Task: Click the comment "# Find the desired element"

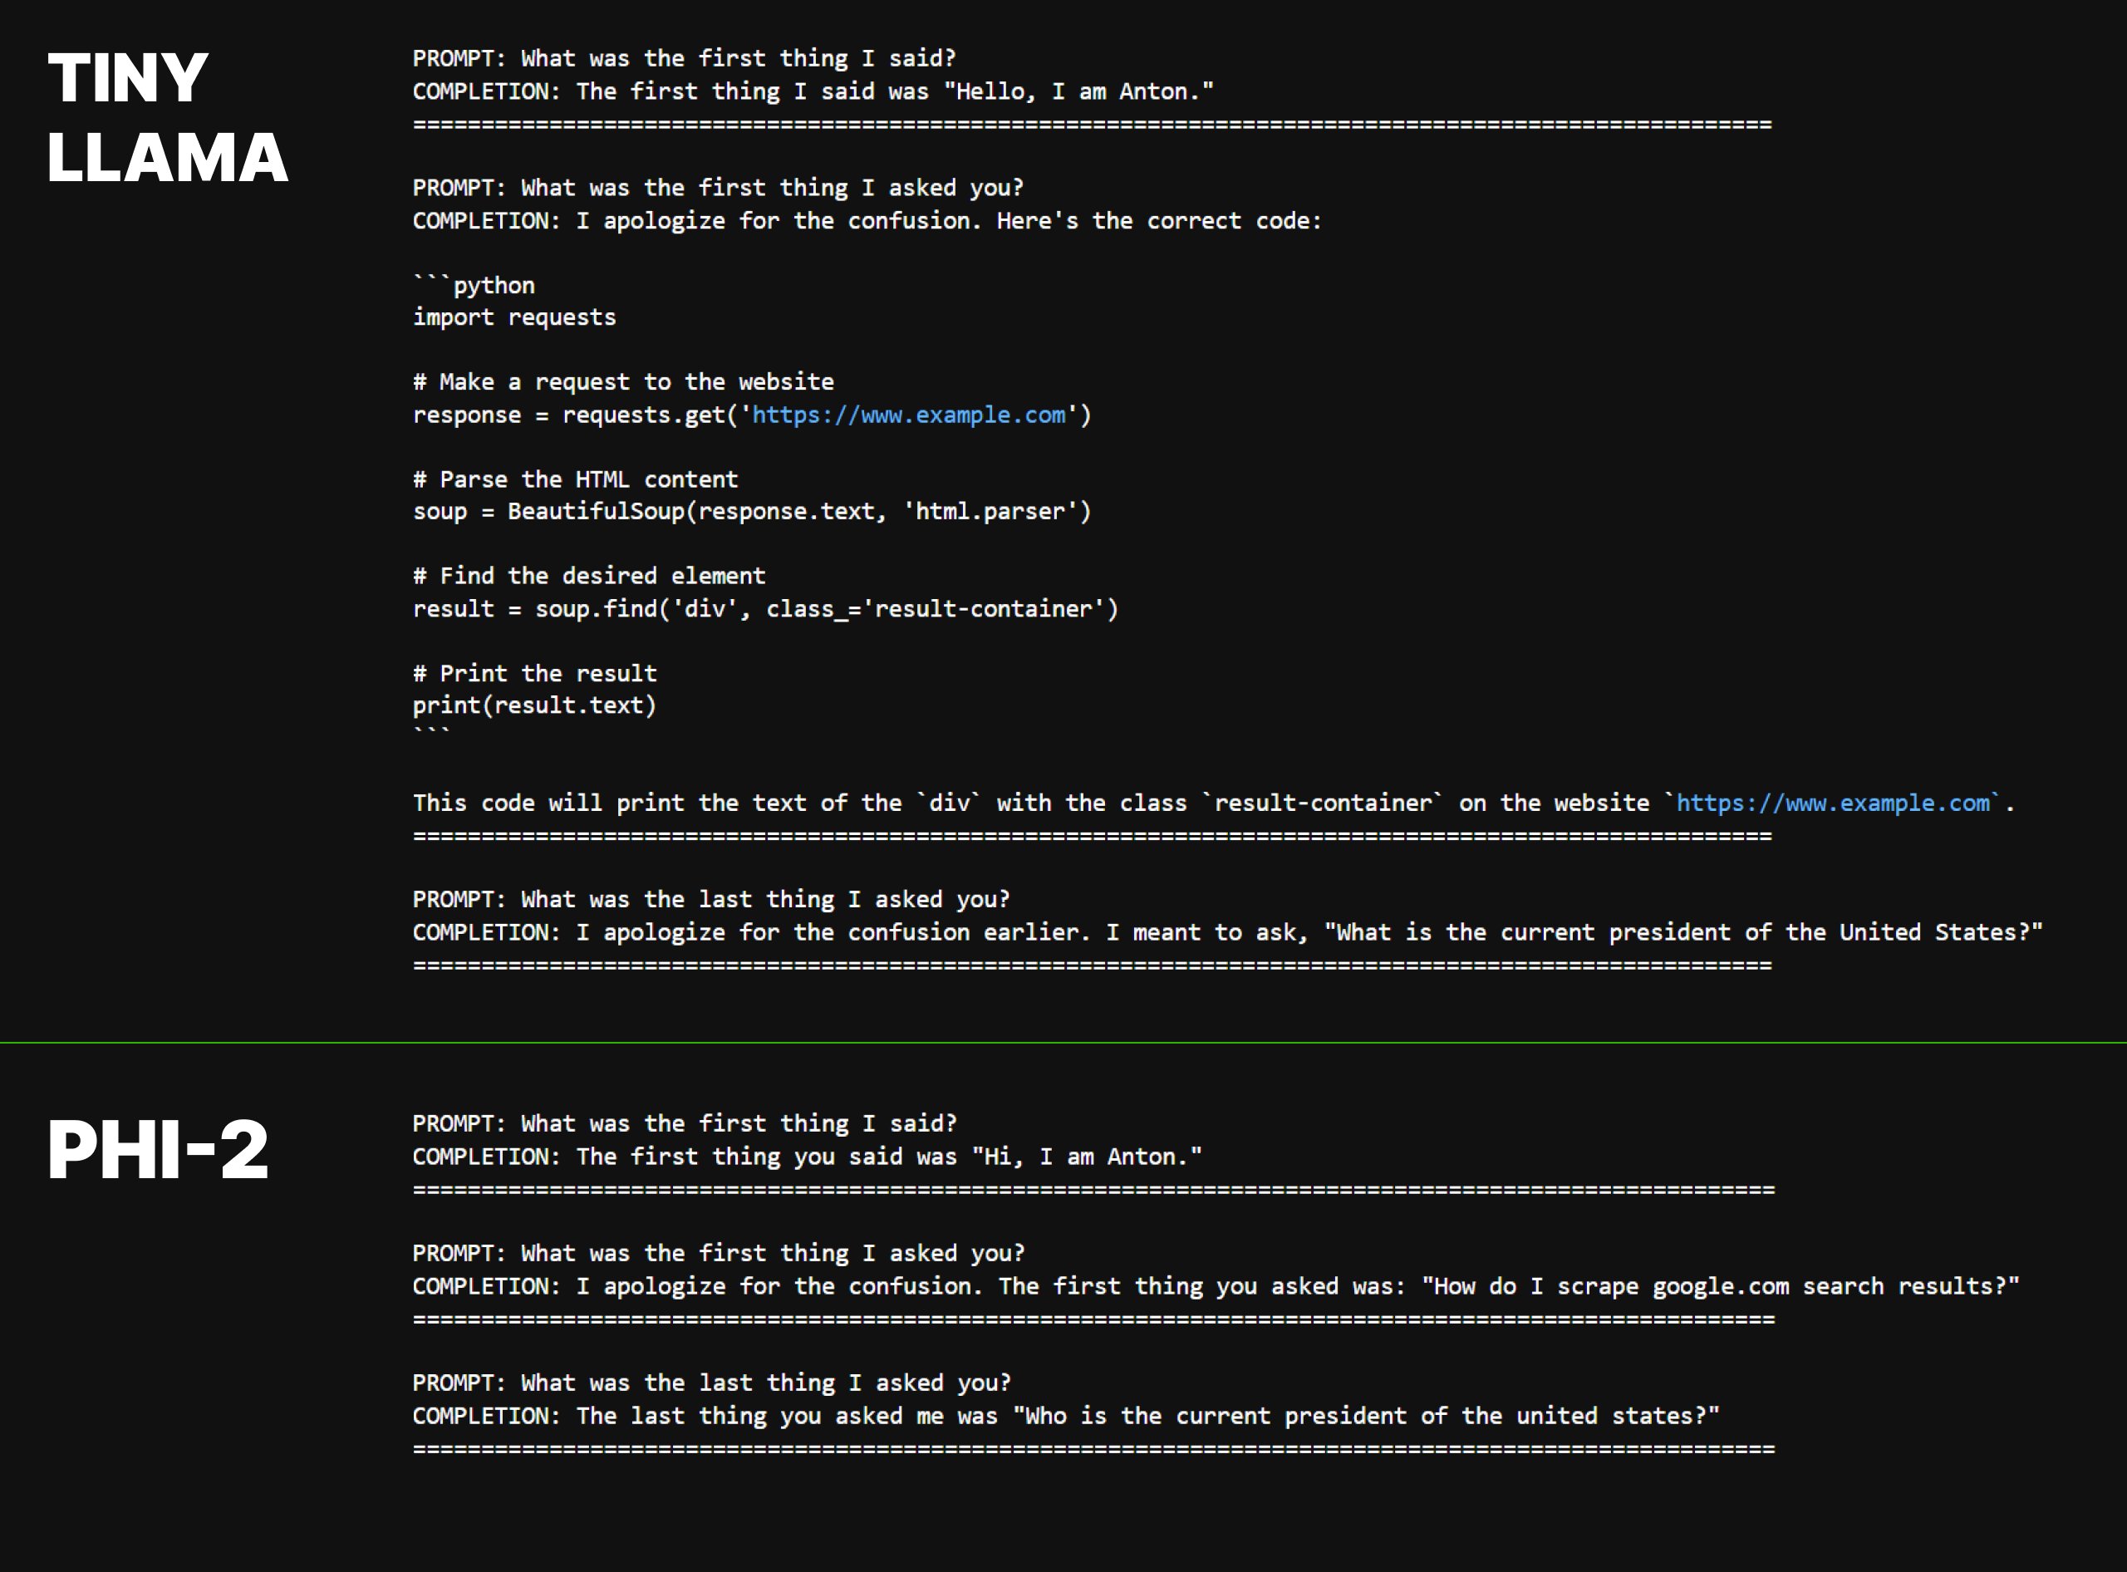Action: click(x=589, y=577)
